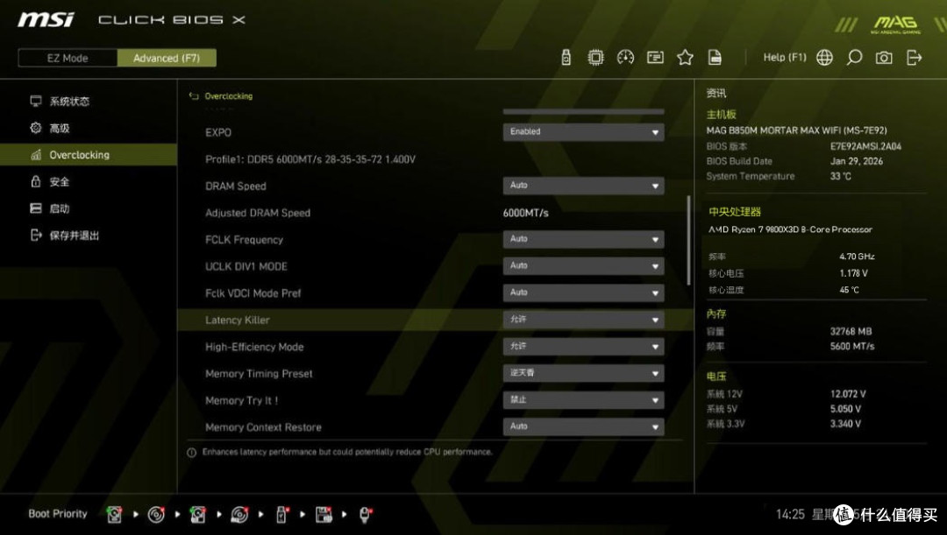
Task: Click the Memory Try It ! label
Action: pos(242,400)
